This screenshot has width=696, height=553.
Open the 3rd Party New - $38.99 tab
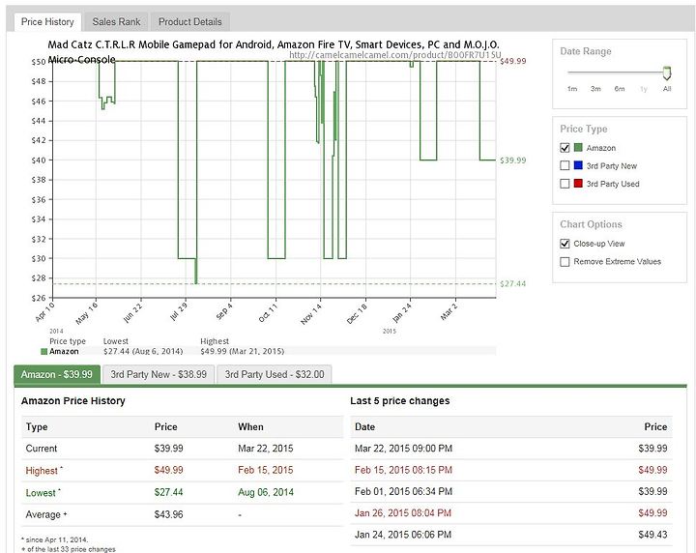[159, 374]
